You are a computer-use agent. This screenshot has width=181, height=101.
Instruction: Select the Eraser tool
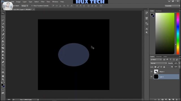click(x=3, y=48)
